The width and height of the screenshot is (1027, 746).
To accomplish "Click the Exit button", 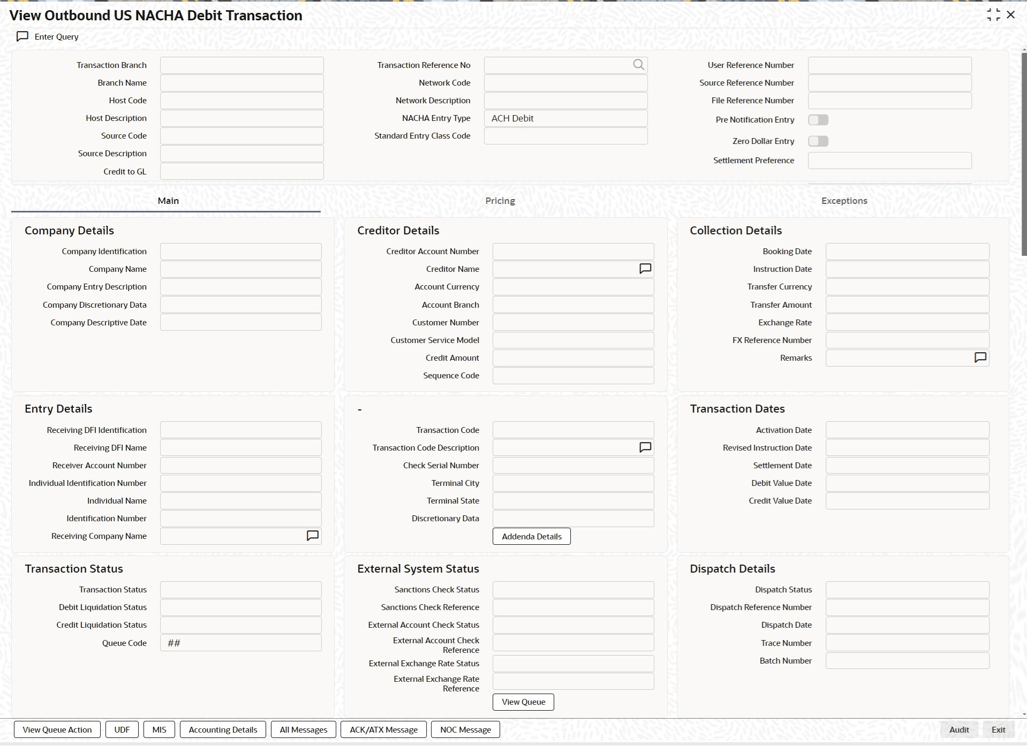I will coord(998,729).
